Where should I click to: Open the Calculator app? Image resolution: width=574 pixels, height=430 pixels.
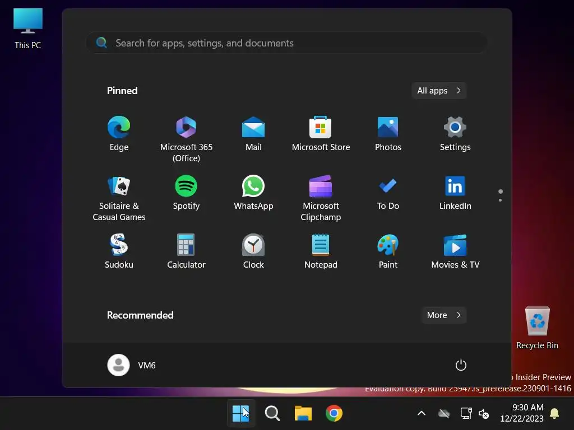click(186, 251)
